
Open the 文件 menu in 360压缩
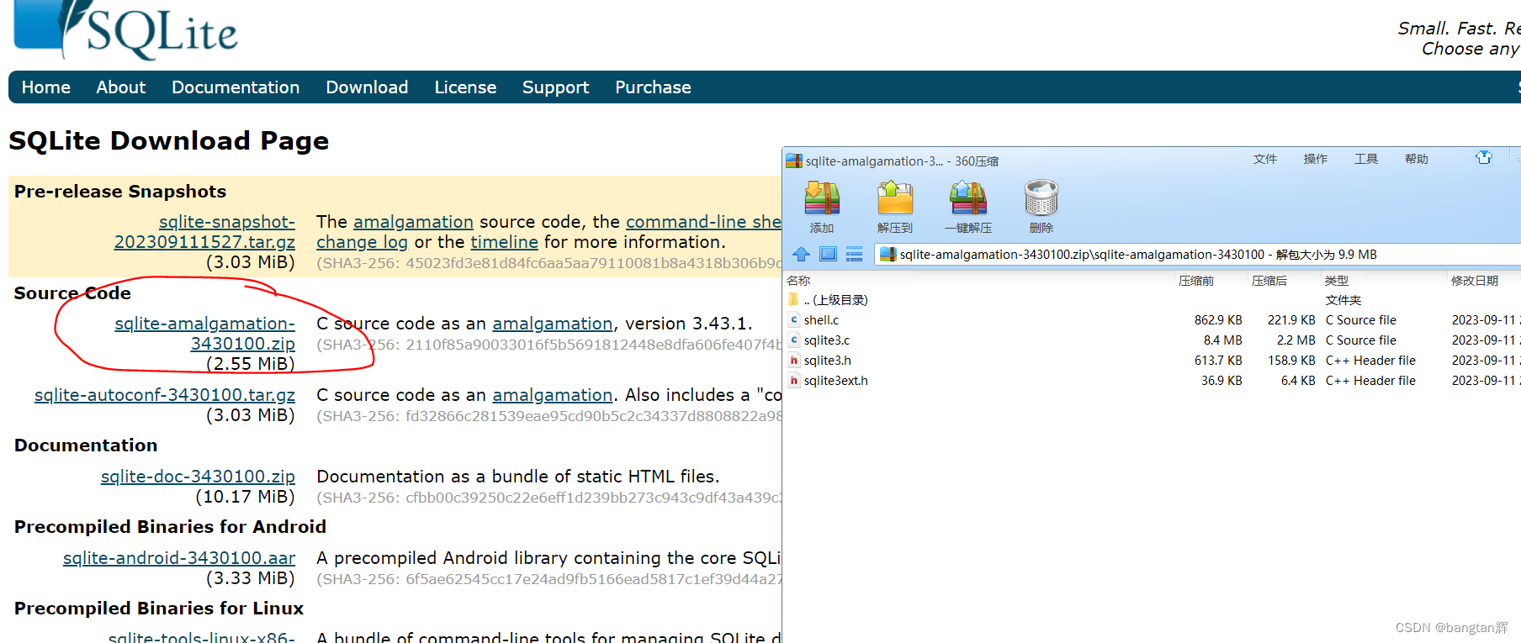click(1265, 159)
